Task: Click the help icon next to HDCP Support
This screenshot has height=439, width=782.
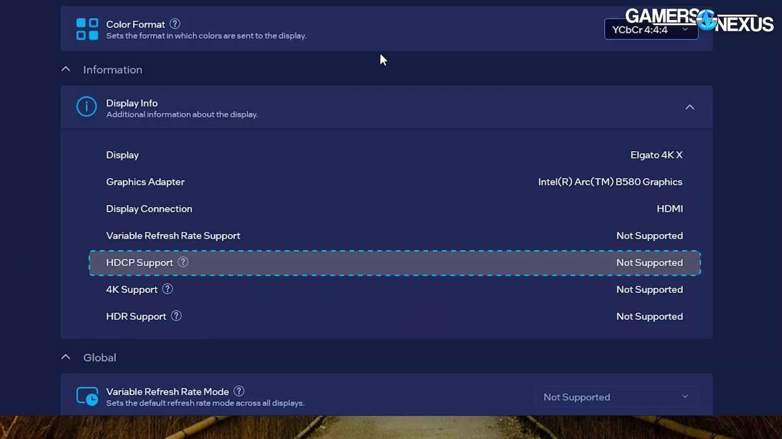Action: pos(183,262)
